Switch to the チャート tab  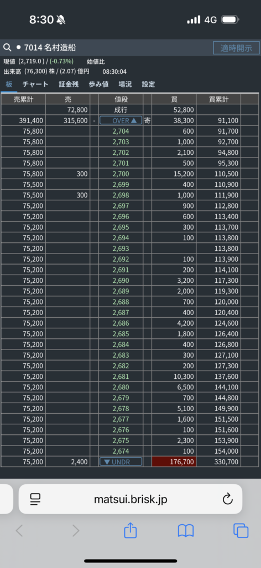[x=35, y=84]
